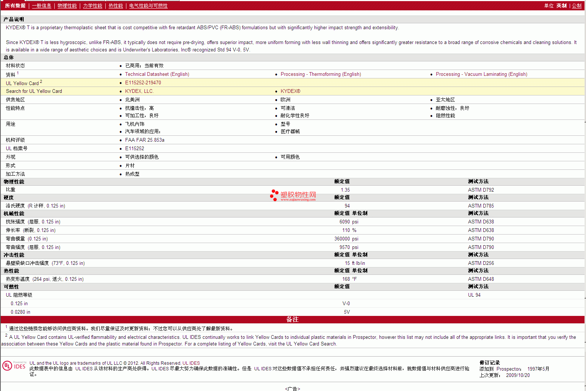Viewport: 586px width, 391px height.
Task: Click the 比重 value 1.35
Action: [345, 190]
